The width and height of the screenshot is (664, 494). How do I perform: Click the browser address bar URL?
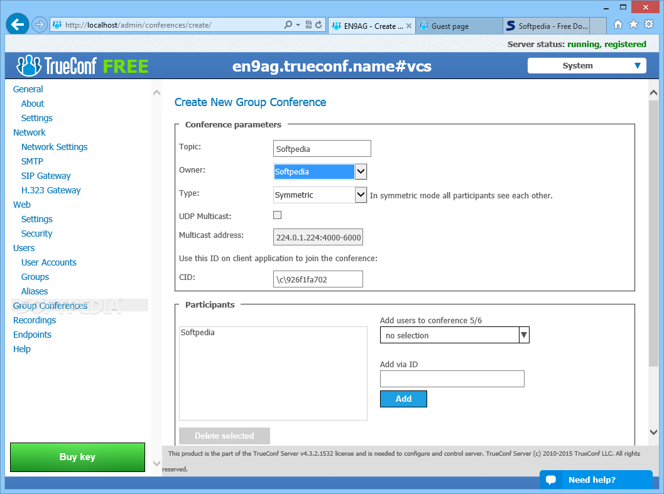[138, 25]
